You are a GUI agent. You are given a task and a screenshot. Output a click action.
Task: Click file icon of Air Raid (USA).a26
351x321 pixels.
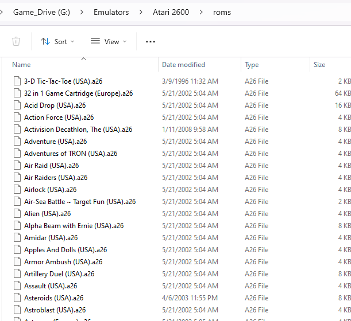17,166
